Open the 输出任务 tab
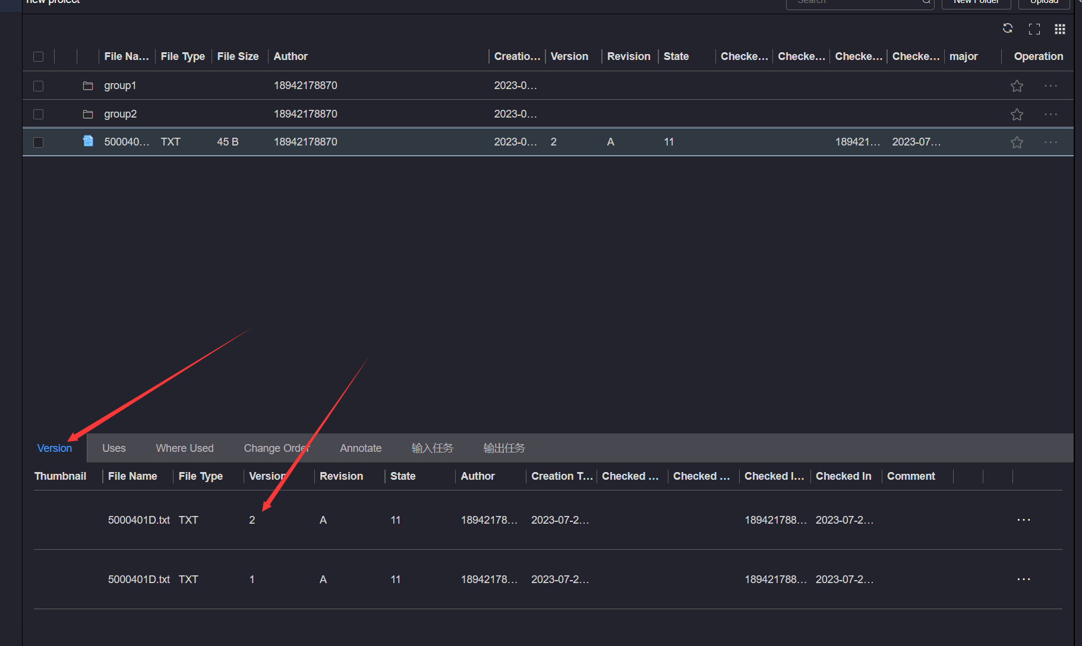1082x646 pixels. coord(504,448)
